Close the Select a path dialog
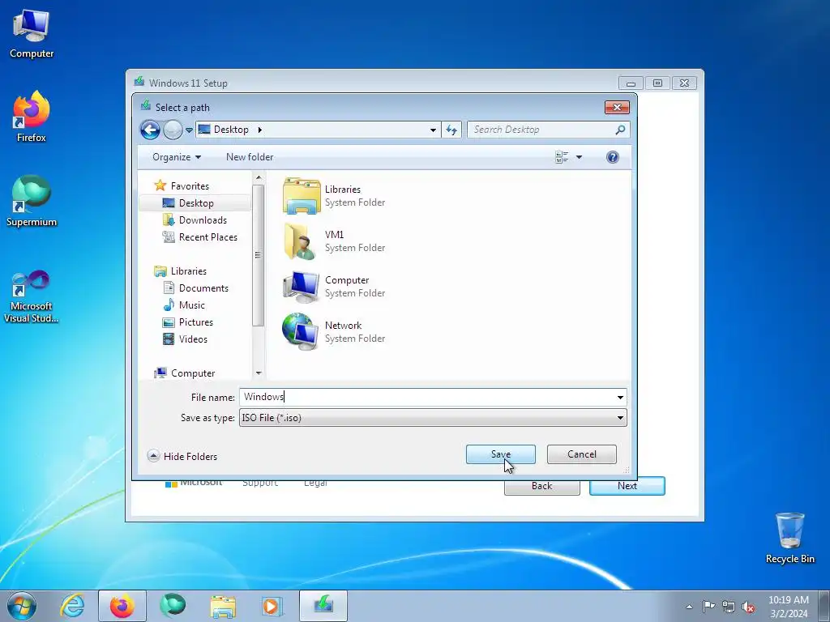The image size is (830, 622). [617, 108]
